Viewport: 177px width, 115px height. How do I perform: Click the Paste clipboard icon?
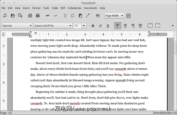[80, 16]
